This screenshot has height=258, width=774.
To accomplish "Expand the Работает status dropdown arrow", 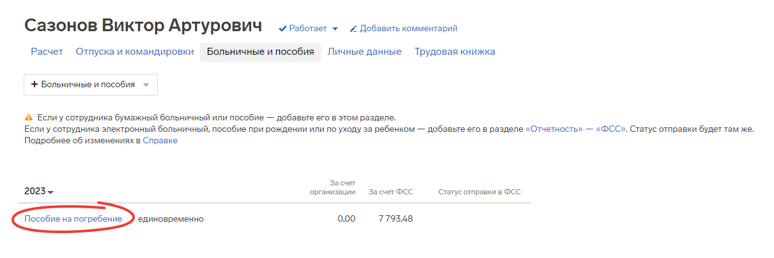I will click(335, 29).
